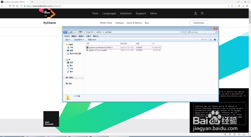The height and width of the screenshot is (137, 251).
Task: Select pycharm-professional-2018.3.1 file
Action: [123, 47]
